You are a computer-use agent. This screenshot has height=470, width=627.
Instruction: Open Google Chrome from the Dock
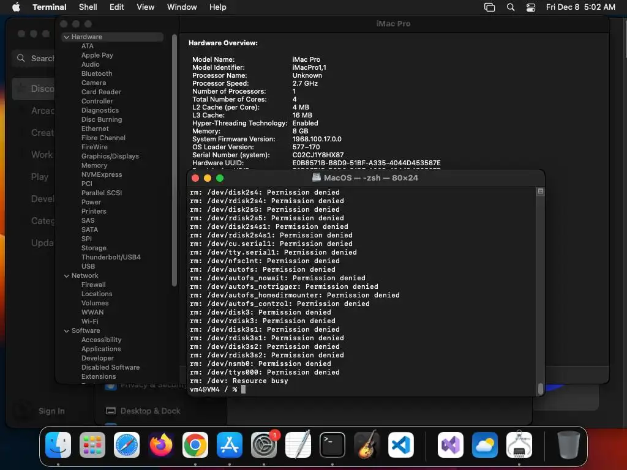click(x=195, y=445)
